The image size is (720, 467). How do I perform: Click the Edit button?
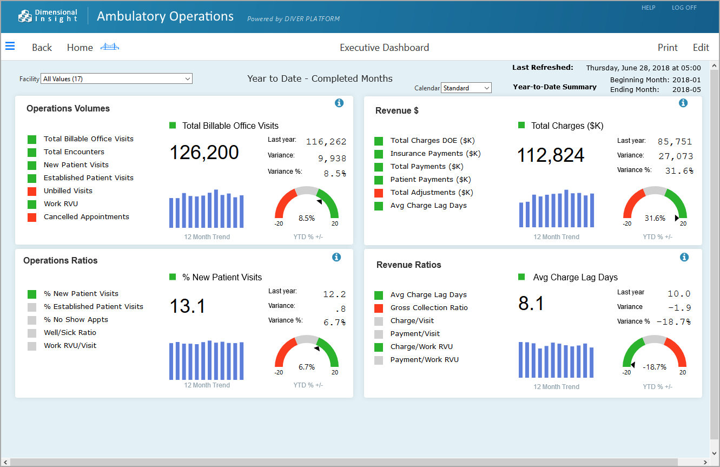pos(701,48)
